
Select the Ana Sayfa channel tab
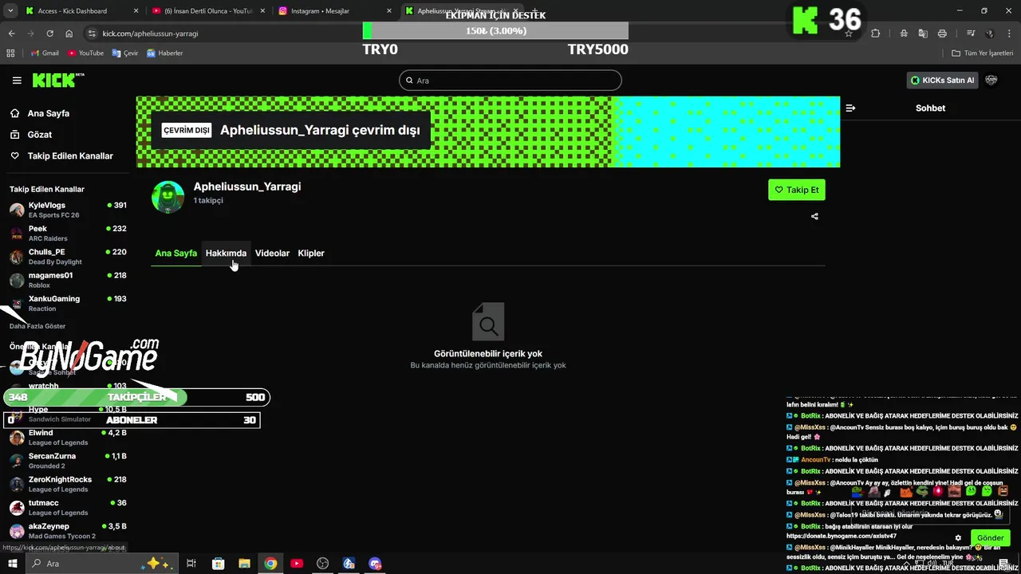click(x=175, y=253)
